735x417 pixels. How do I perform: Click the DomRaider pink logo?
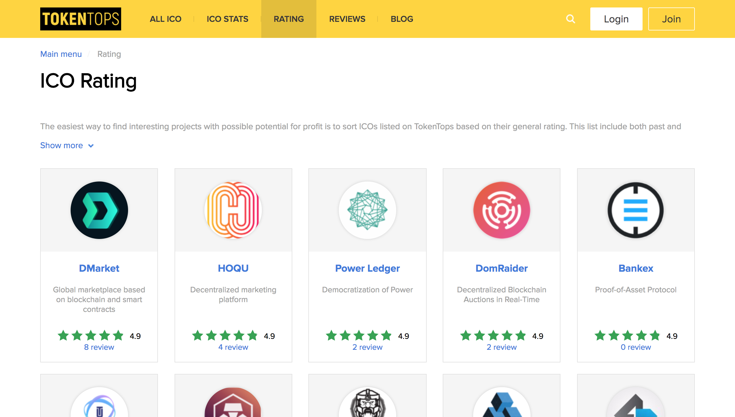(501, 210)
